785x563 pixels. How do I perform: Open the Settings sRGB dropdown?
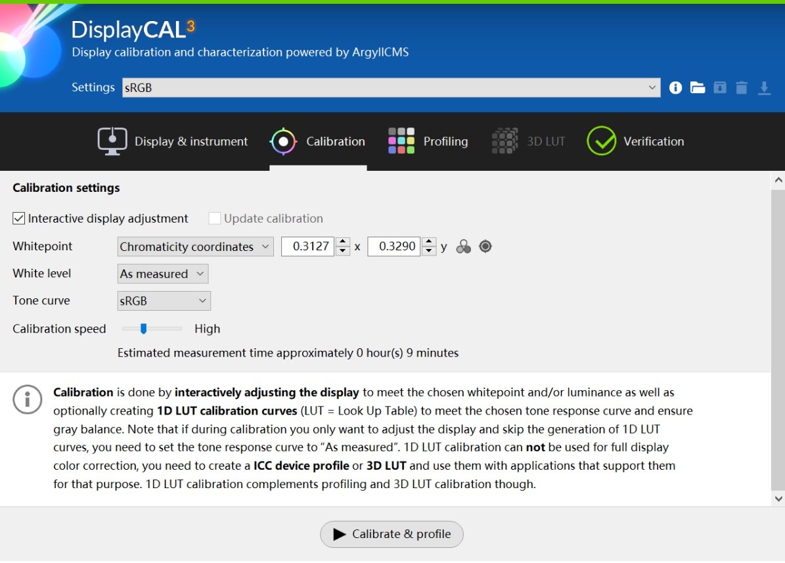click(391, 87)
